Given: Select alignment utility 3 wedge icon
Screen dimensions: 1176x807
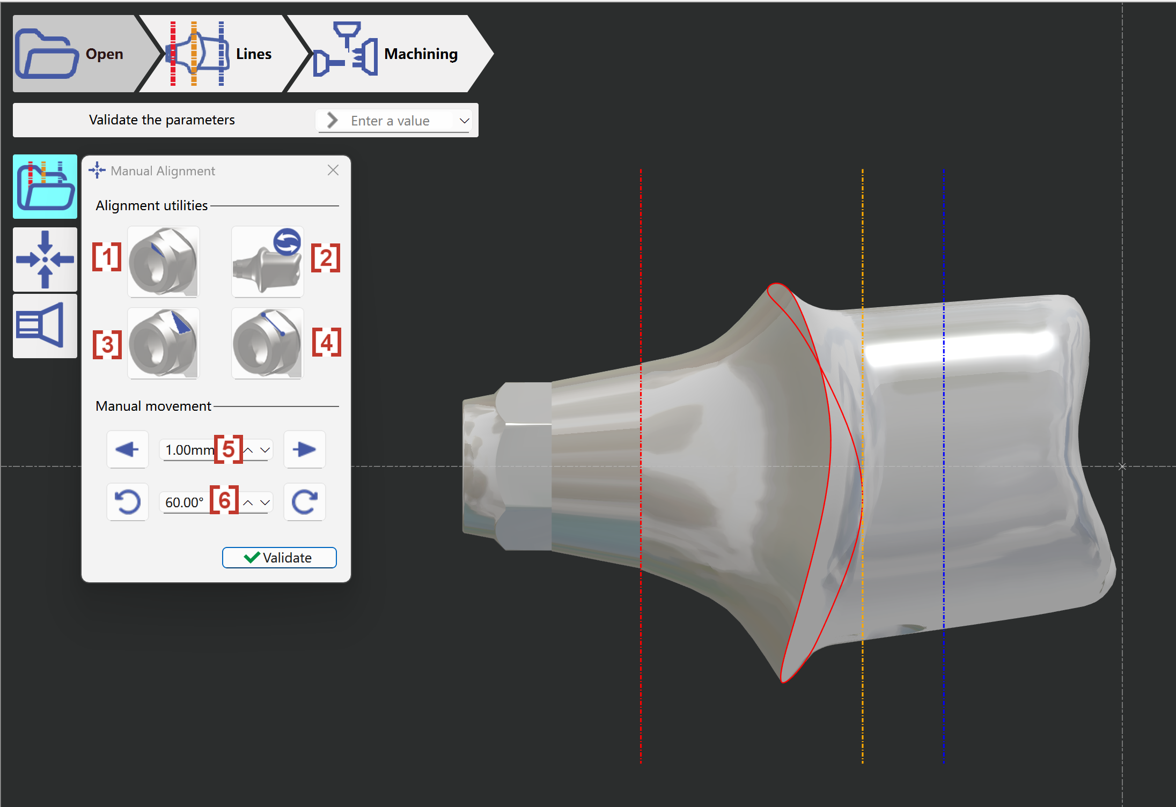Looking at the screenshot, I should coord(164,343).
